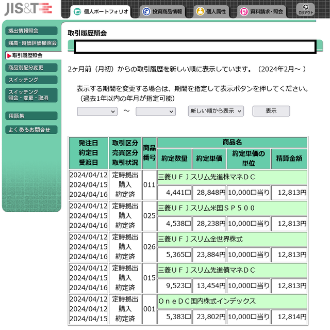This screenshot has height=330, width=330.
Task: Click unit price 28,848円 cell
Action: coord(209,193)
